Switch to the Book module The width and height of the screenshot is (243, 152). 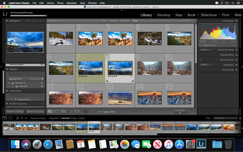pyautogui.click(x=192, y=15)
